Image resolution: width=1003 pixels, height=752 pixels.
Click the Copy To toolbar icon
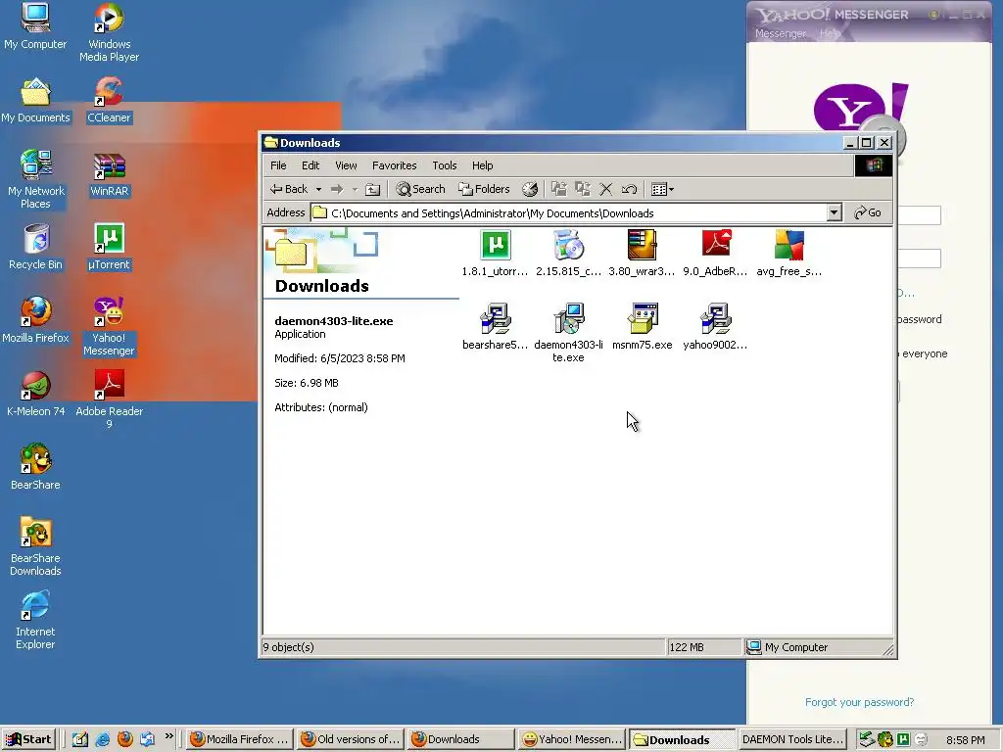[582, 189]
